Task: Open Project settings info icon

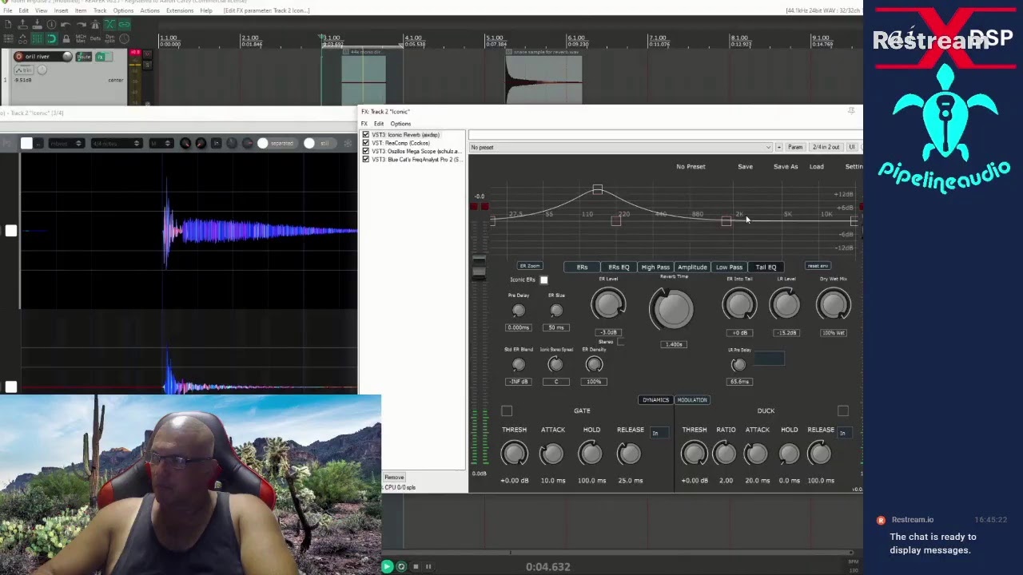Action: 51,25
